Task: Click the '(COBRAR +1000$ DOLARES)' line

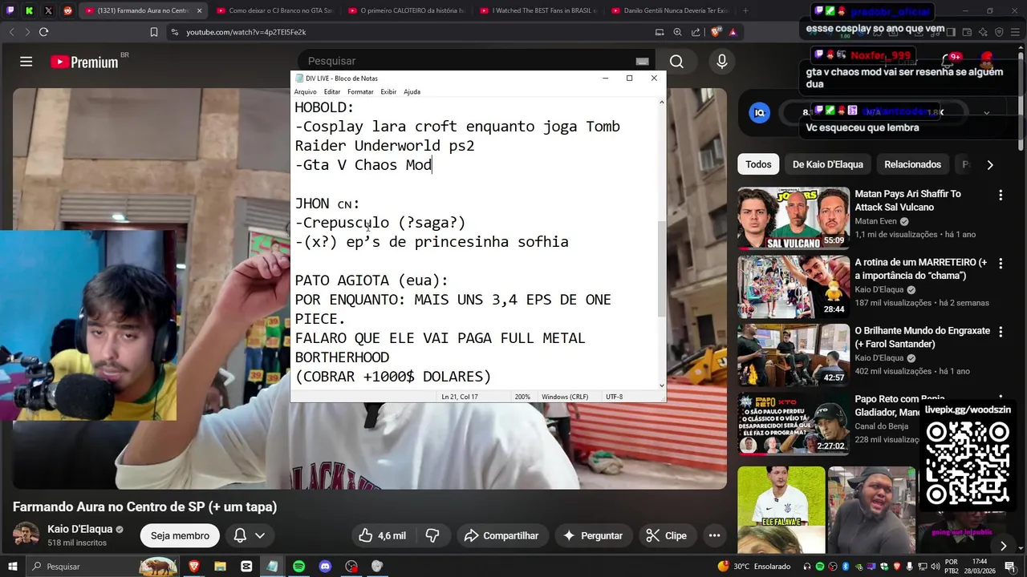Action: [x=393, y=377]
